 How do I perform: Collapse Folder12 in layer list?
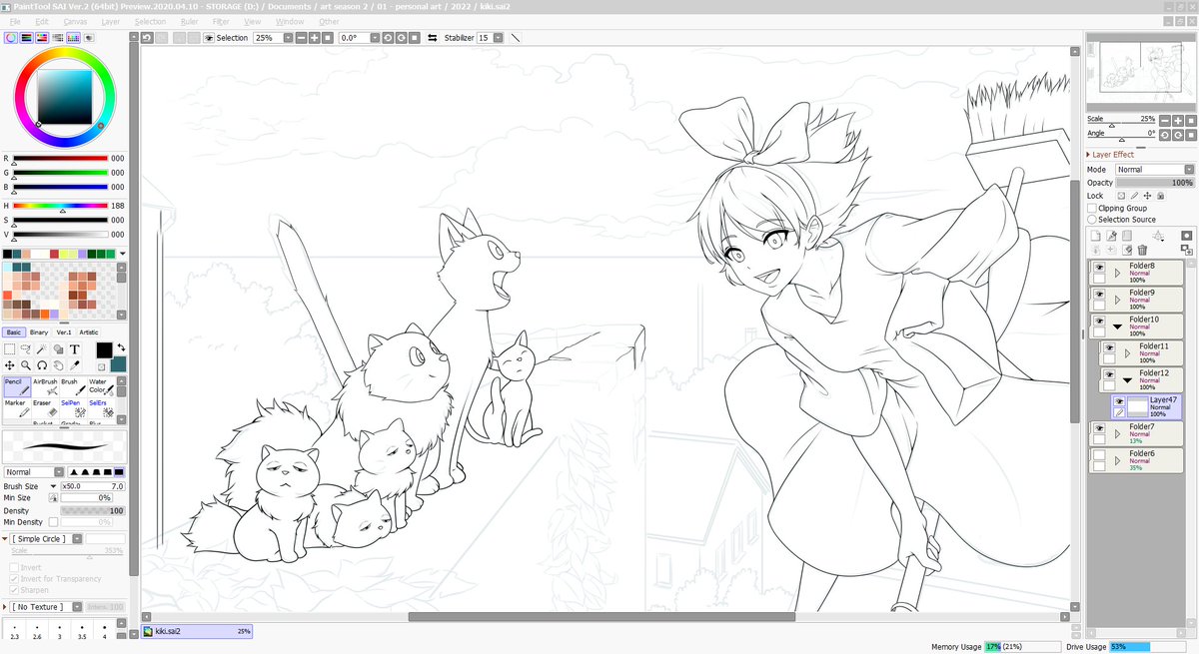pyautogui.click(x=1127, y=379)
